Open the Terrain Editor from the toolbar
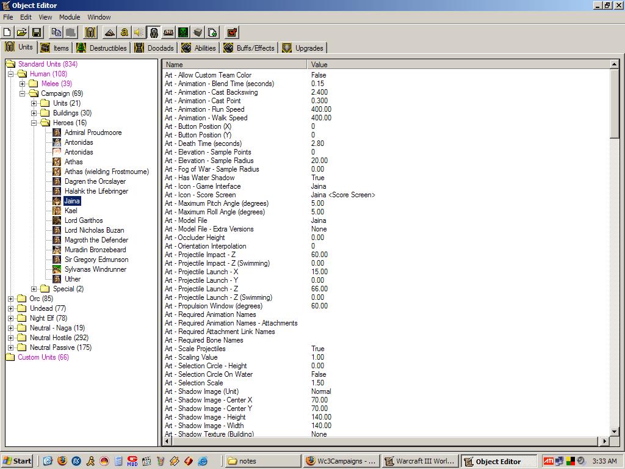The image size is (625, 469). pos(110,32)
